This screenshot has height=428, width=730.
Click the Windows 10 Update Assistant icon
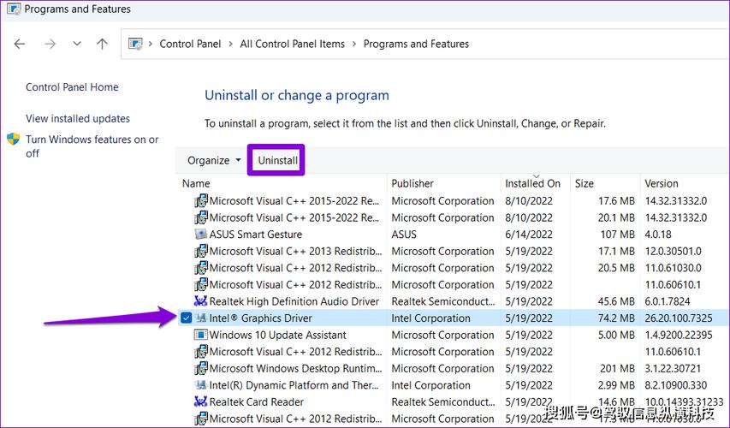pos(200,335)
